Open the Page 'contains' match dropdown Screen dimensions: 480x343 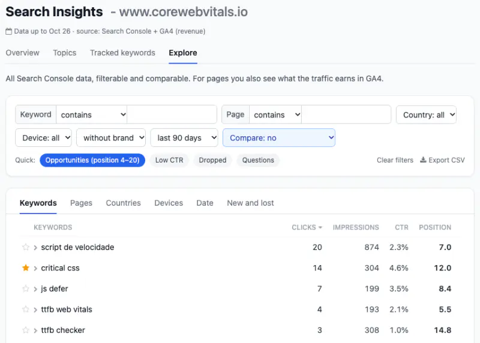click(x=275, y=115)
